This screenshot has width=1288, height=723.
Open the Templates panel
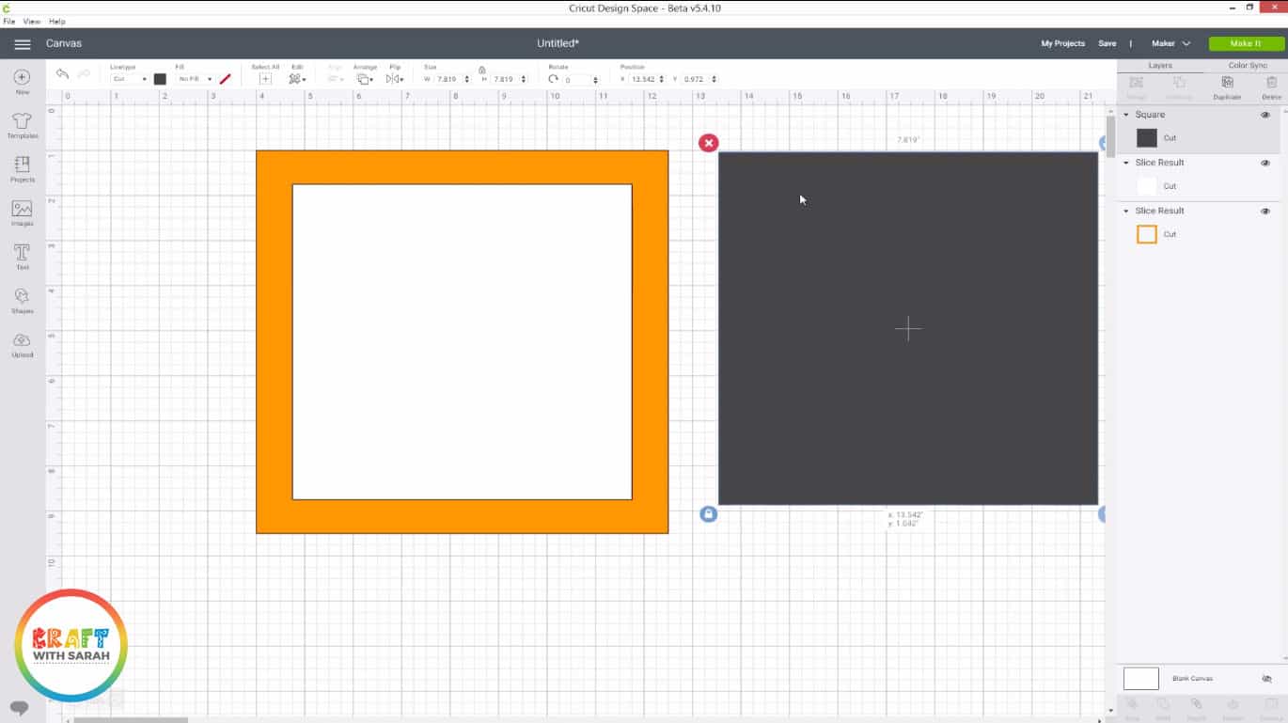coord(23,125)
